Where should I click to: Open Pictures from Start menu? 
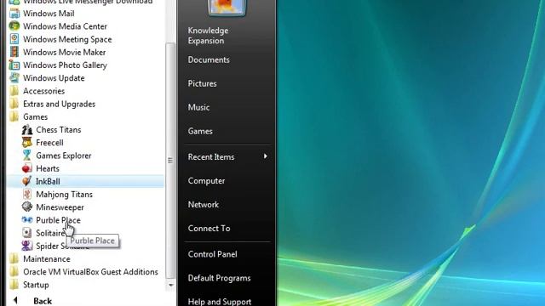[x=203, y=83]
